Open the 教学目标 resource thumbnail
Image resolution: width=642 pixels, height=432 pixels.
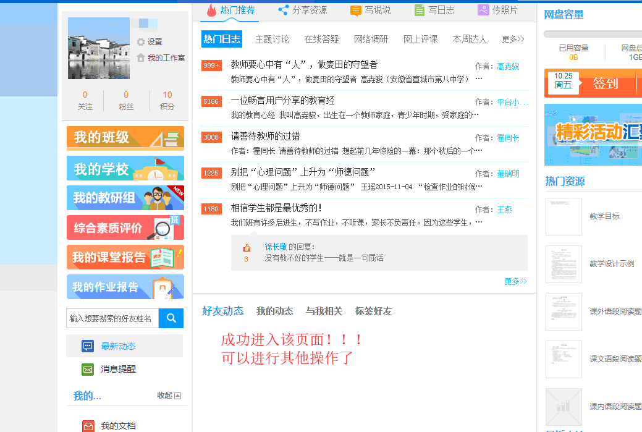point(564,216)
